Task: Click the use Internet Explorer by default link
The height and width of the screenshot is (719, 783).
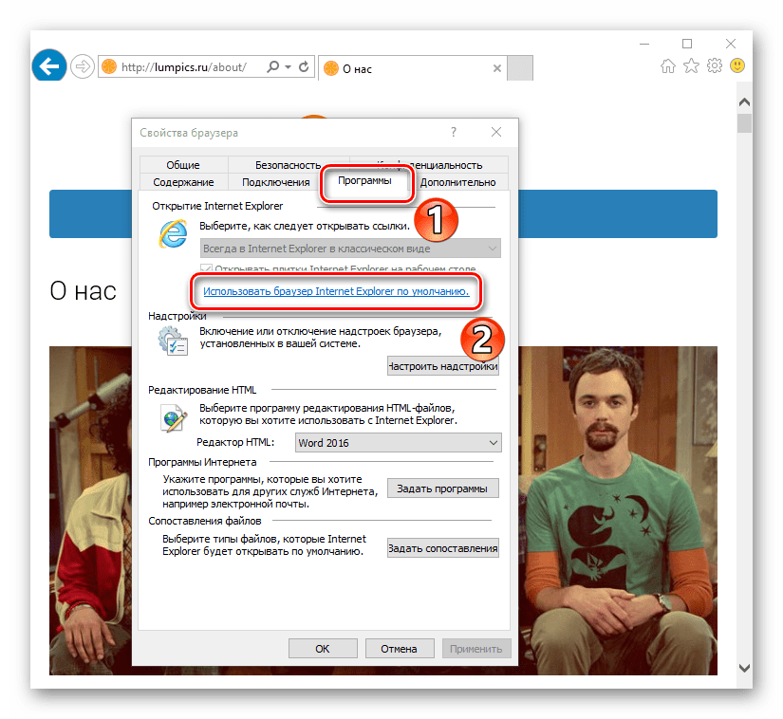Action: [336, 293]
